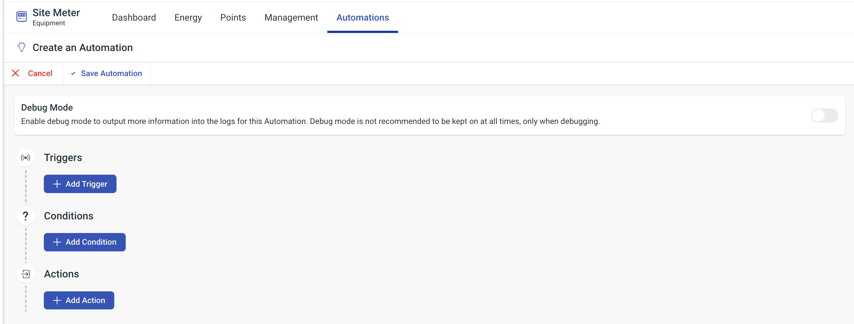
Task: Click the plus icon in Add Condition
Action: coord(57,242)
